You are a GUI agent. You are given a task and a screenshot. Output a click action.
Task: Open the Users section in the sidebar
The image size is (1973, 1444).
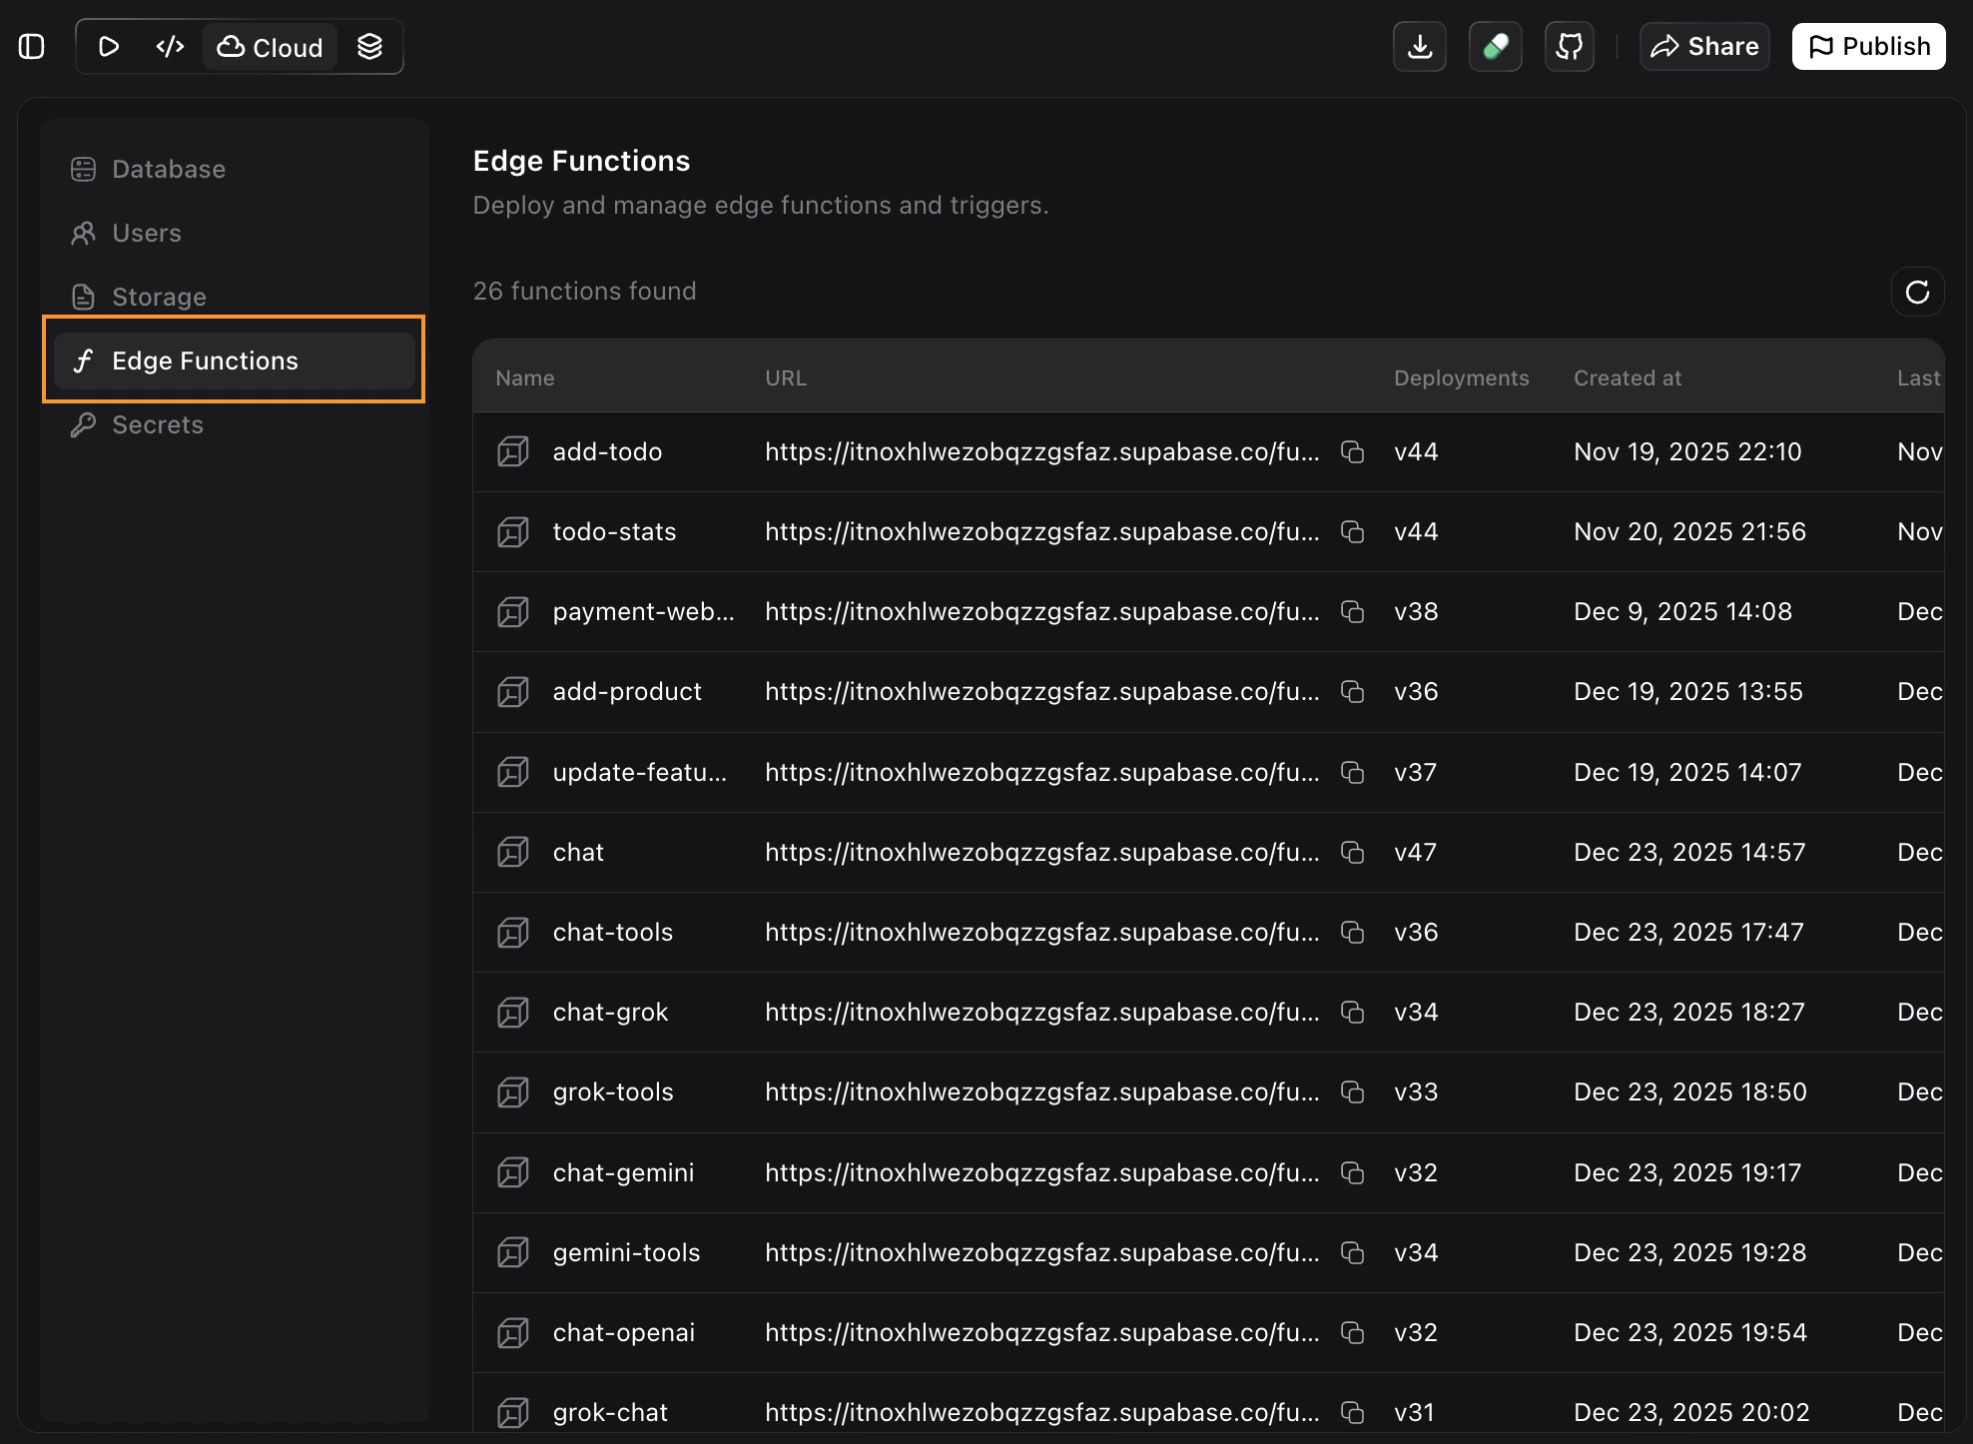(146, 233)
